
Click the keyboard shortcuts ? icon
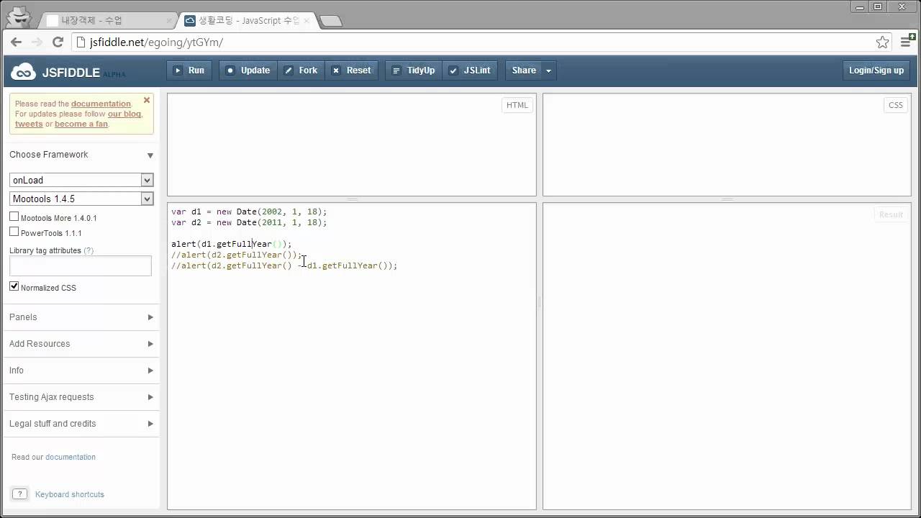pyautogui.click(x=20, y=494)
